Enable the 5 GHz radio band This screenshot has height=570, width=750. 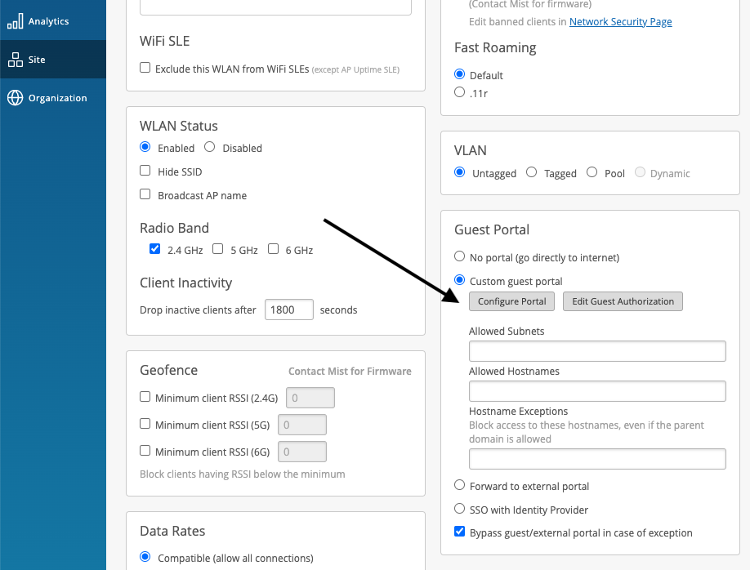point(218,250)
